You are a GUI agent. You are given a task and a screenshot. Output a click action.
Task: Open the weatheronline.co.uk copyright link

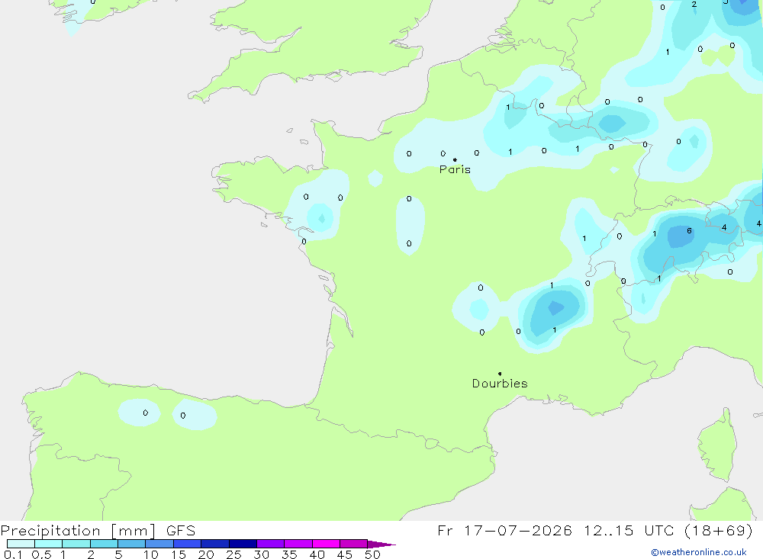coord(699,552)
